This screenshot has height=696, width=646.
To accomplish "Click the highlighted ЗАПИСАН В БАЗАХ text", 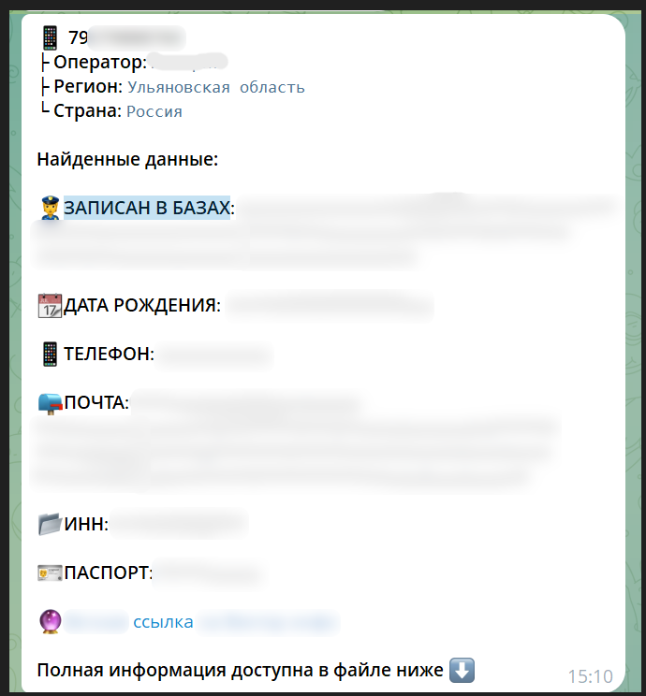I will click(147, 208).
